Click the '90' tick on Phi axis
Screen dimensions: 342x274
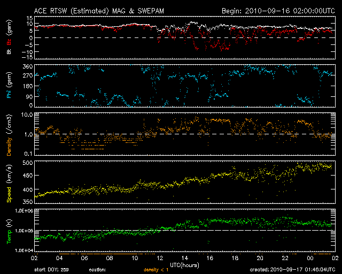[29, 96]
